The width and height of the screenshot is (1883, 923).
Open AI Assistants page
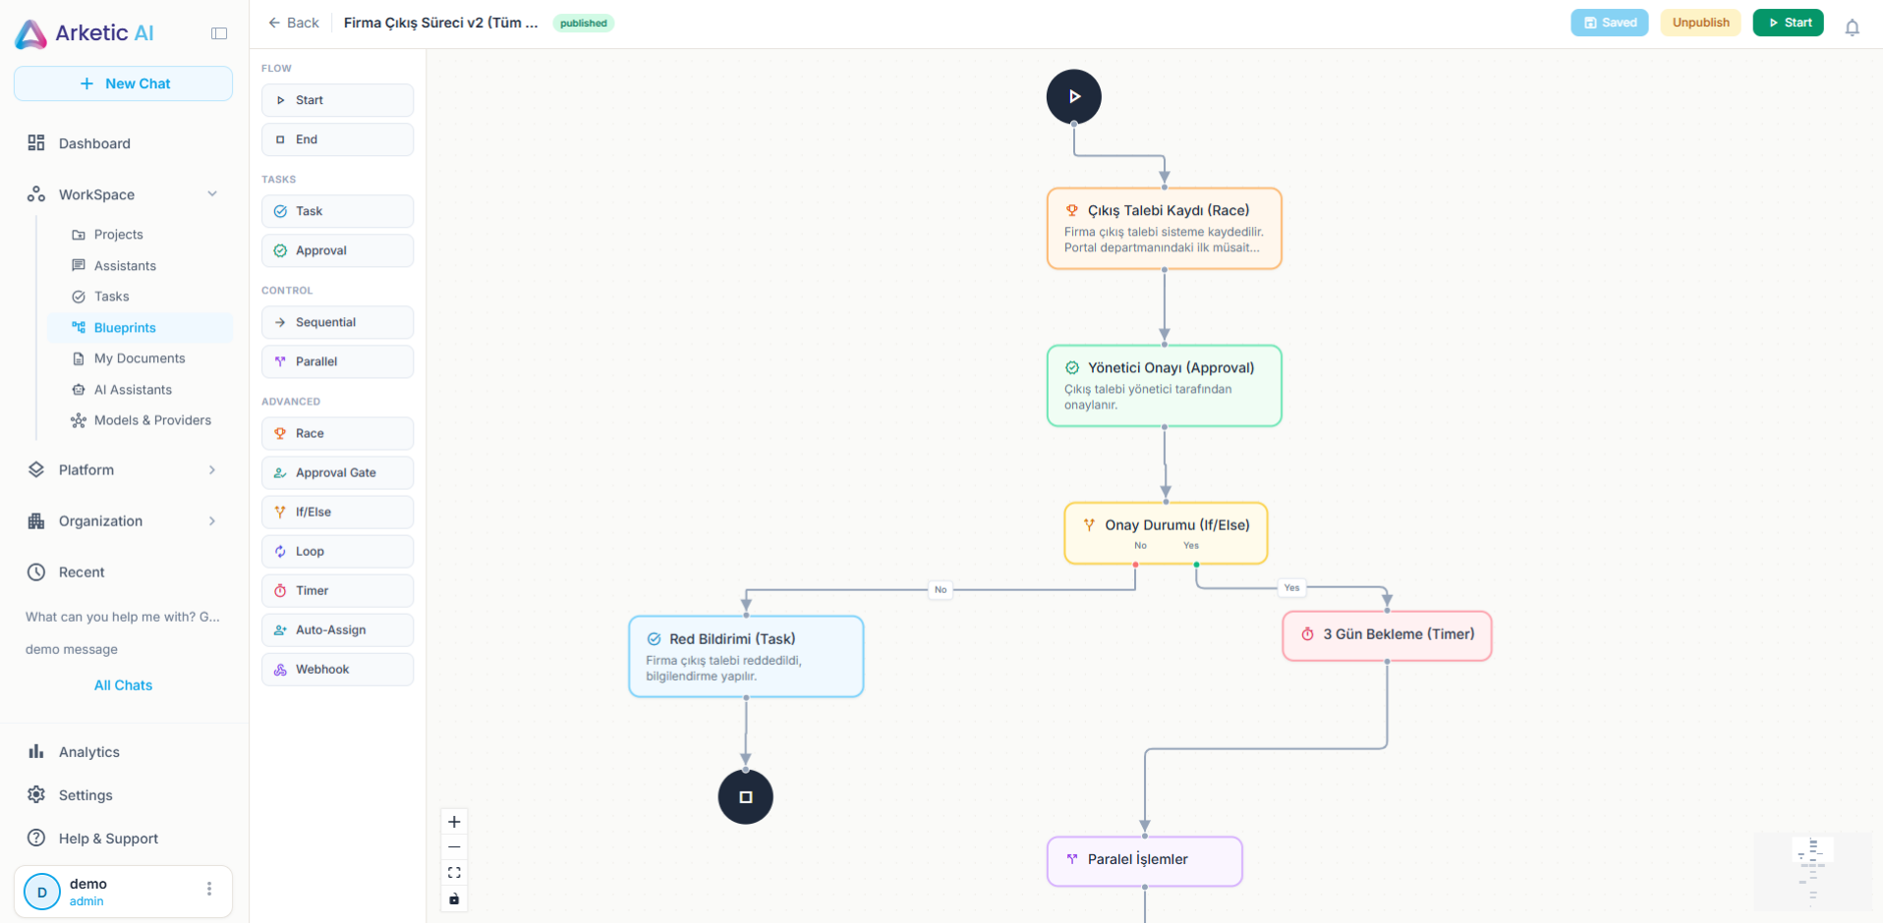coord(141,390)
